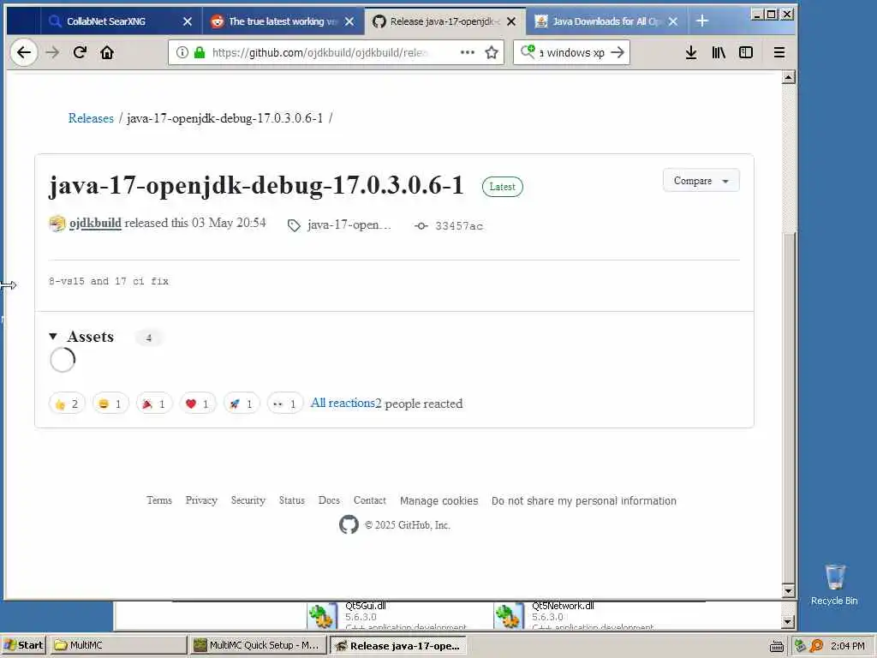Click the forward navigation arrow
Viewport: 877px width, 658px height.
coord(52,52)
